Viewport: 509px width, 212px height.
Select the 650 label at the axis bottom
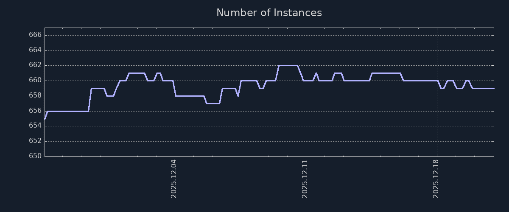point(35,156)
